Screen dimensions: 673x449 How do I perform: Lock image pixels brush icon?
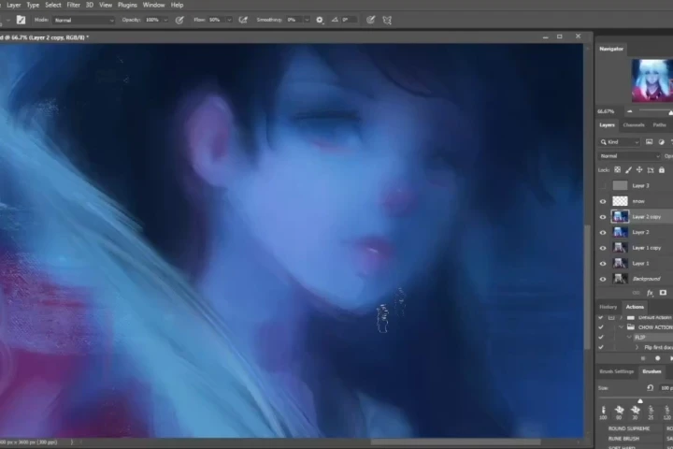pyautogui.click(x=628, y=170)
